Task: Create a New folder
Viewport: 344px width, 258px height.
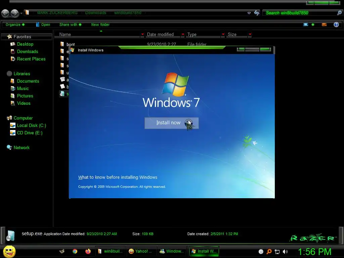Action: (100, 25)
